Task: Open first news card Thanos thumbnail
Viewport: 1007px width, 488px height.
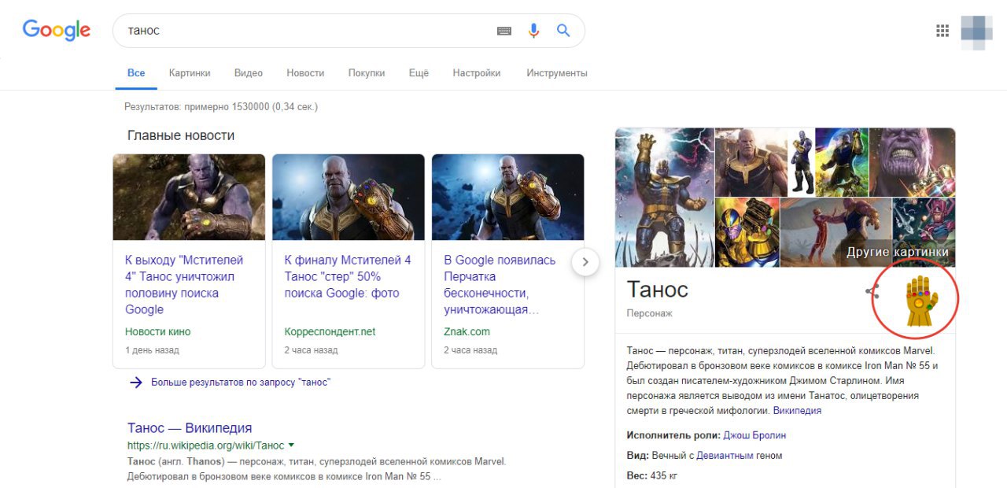Action: pyautogui.click(x=189, y=197)
